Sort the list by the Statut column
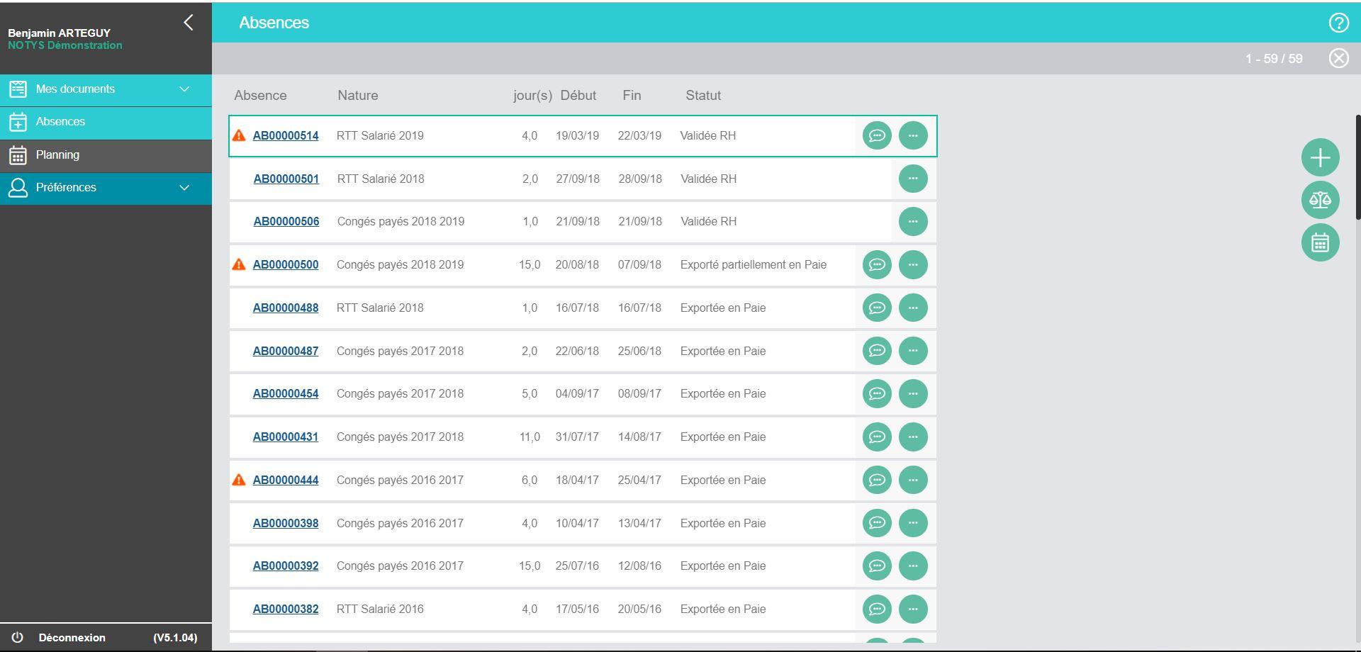Image resolution: width=1361 pixels, height=652 pixels. pos(702,95)
